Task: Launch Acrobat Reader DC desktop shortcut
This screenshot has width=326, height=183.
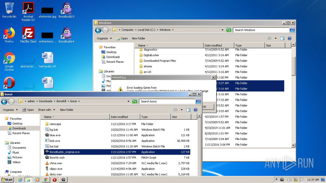Action: click(x=28, y=12)
